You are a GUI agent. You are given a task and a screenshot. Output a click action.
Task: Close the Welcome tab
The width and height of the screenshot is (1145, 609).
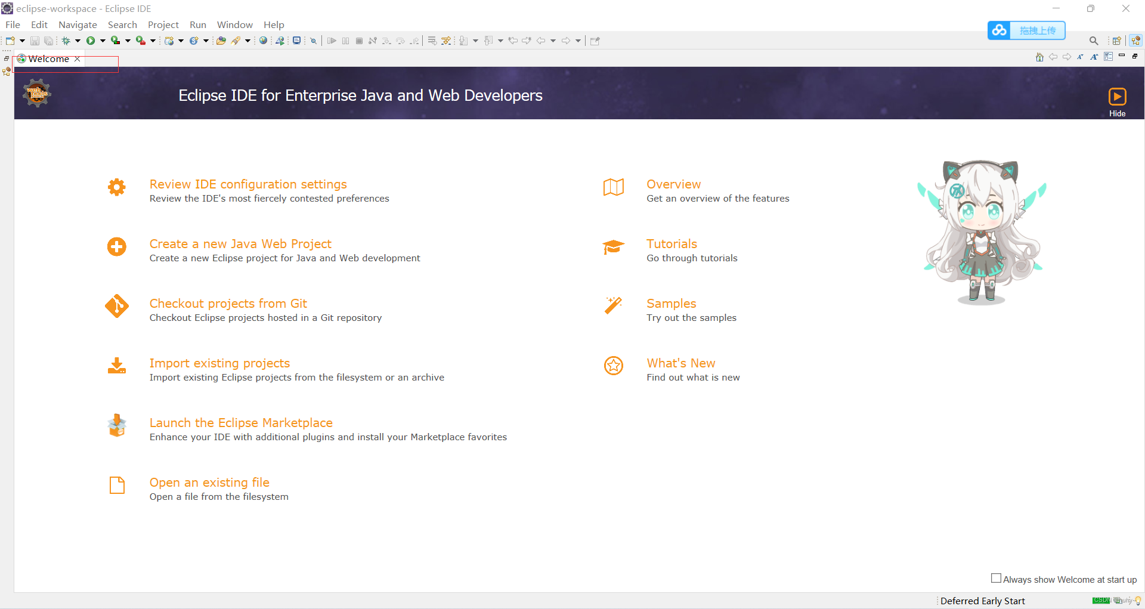click(x=78, y=59)
